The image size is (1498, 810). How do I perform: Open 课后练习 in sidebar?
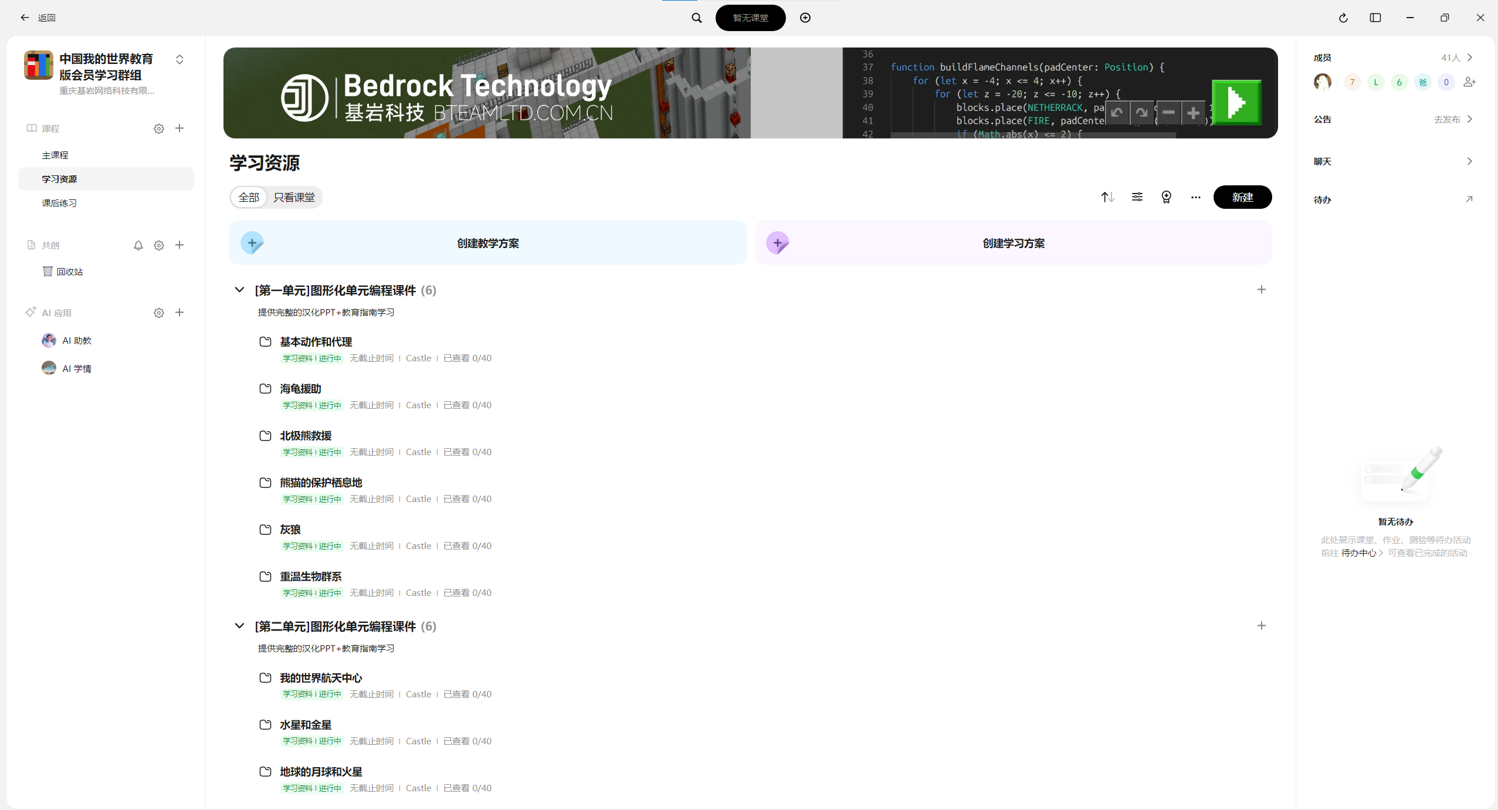[106, 203]
